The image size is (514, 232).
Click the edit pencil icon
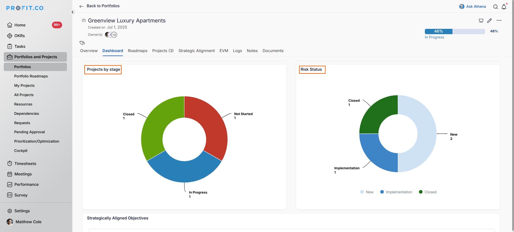[x=489, y=21]
